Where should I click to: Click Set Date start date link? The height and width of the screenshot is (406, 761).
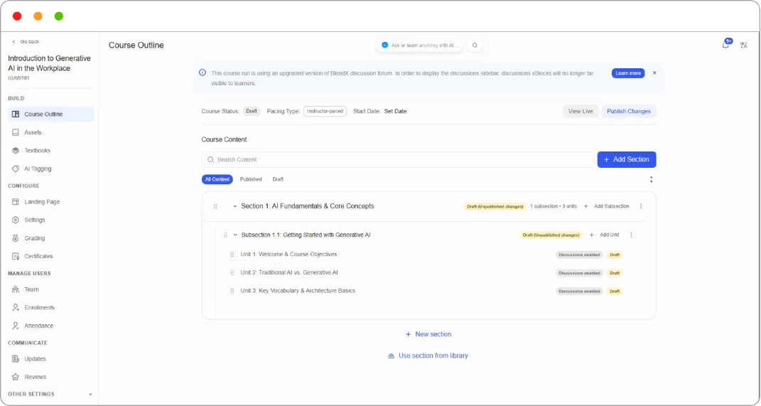pos(396,111)
